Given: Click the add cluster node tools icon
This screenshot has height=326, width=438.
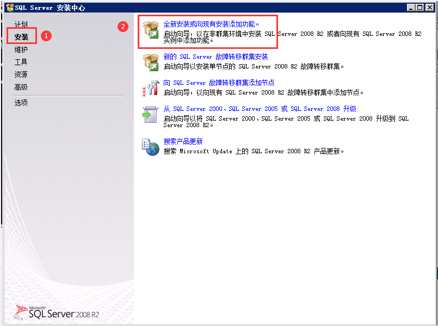Looking at the screenshot, I should 150,87.
